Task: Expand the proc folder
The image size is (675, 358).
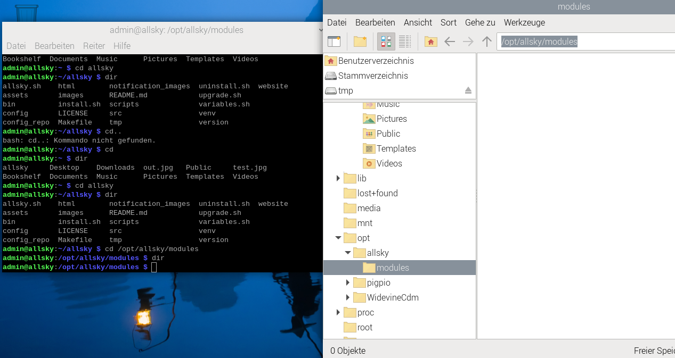Action: (338, 312)
